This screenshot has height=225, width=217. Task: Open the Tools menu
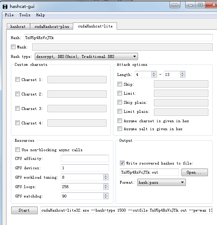click(x=25, y=15)
